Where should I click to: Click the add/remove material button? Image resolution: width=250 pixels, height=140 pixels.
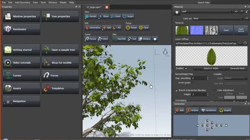(236, 12)
